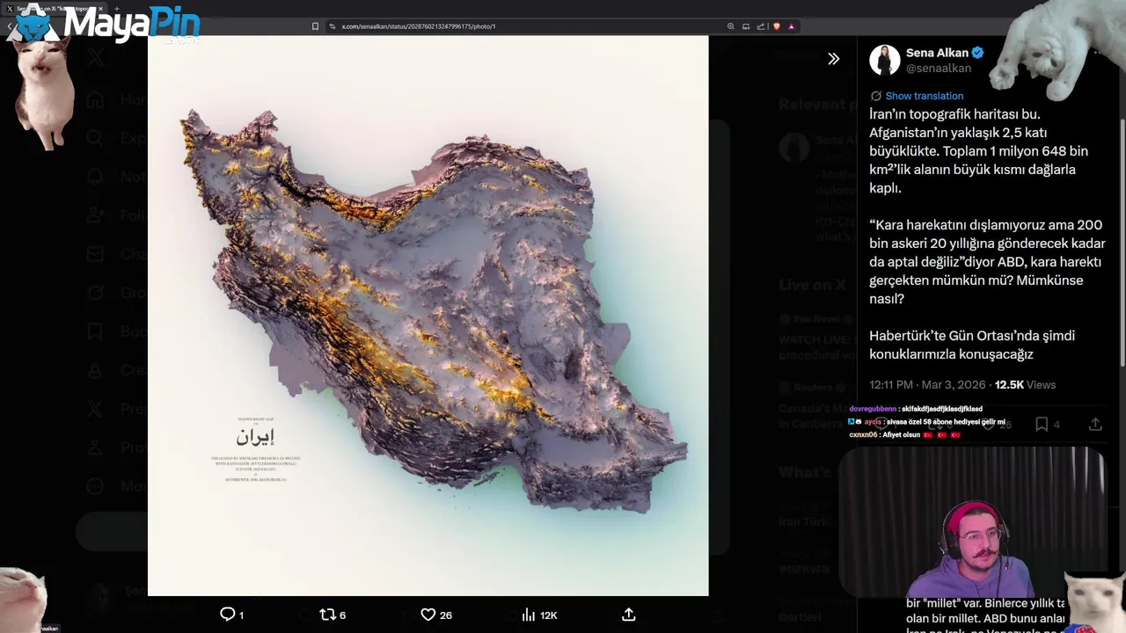Focus the x.com URL address field
This screenshot has width=1126, height=633.
click(x=528, y=26)
